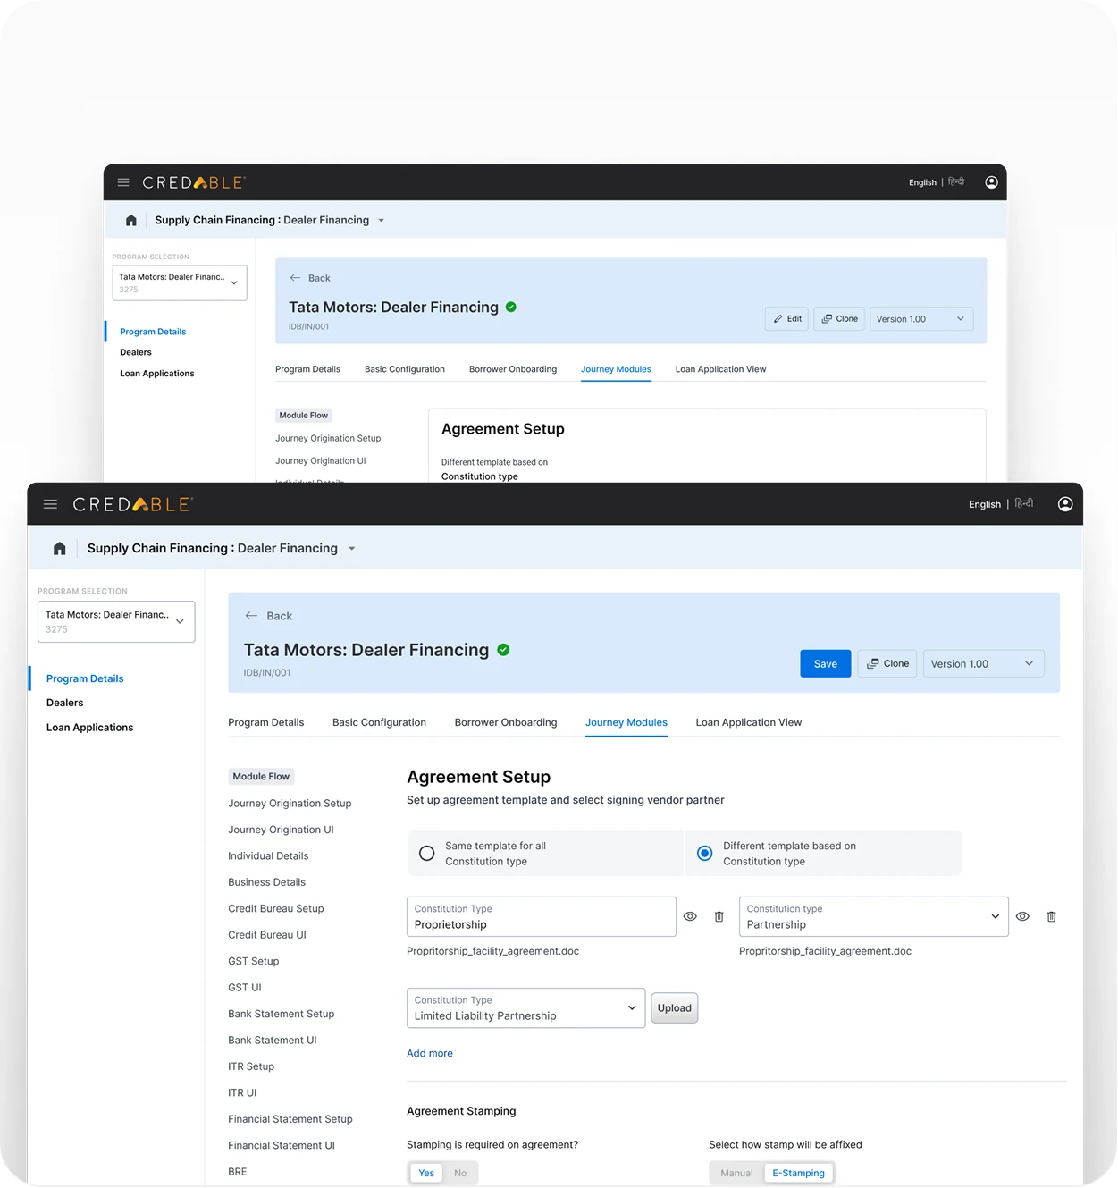Screen dimensions: 1118x1188
Task: Select Different template based on Constitution type
Action: tap(823, 854)
